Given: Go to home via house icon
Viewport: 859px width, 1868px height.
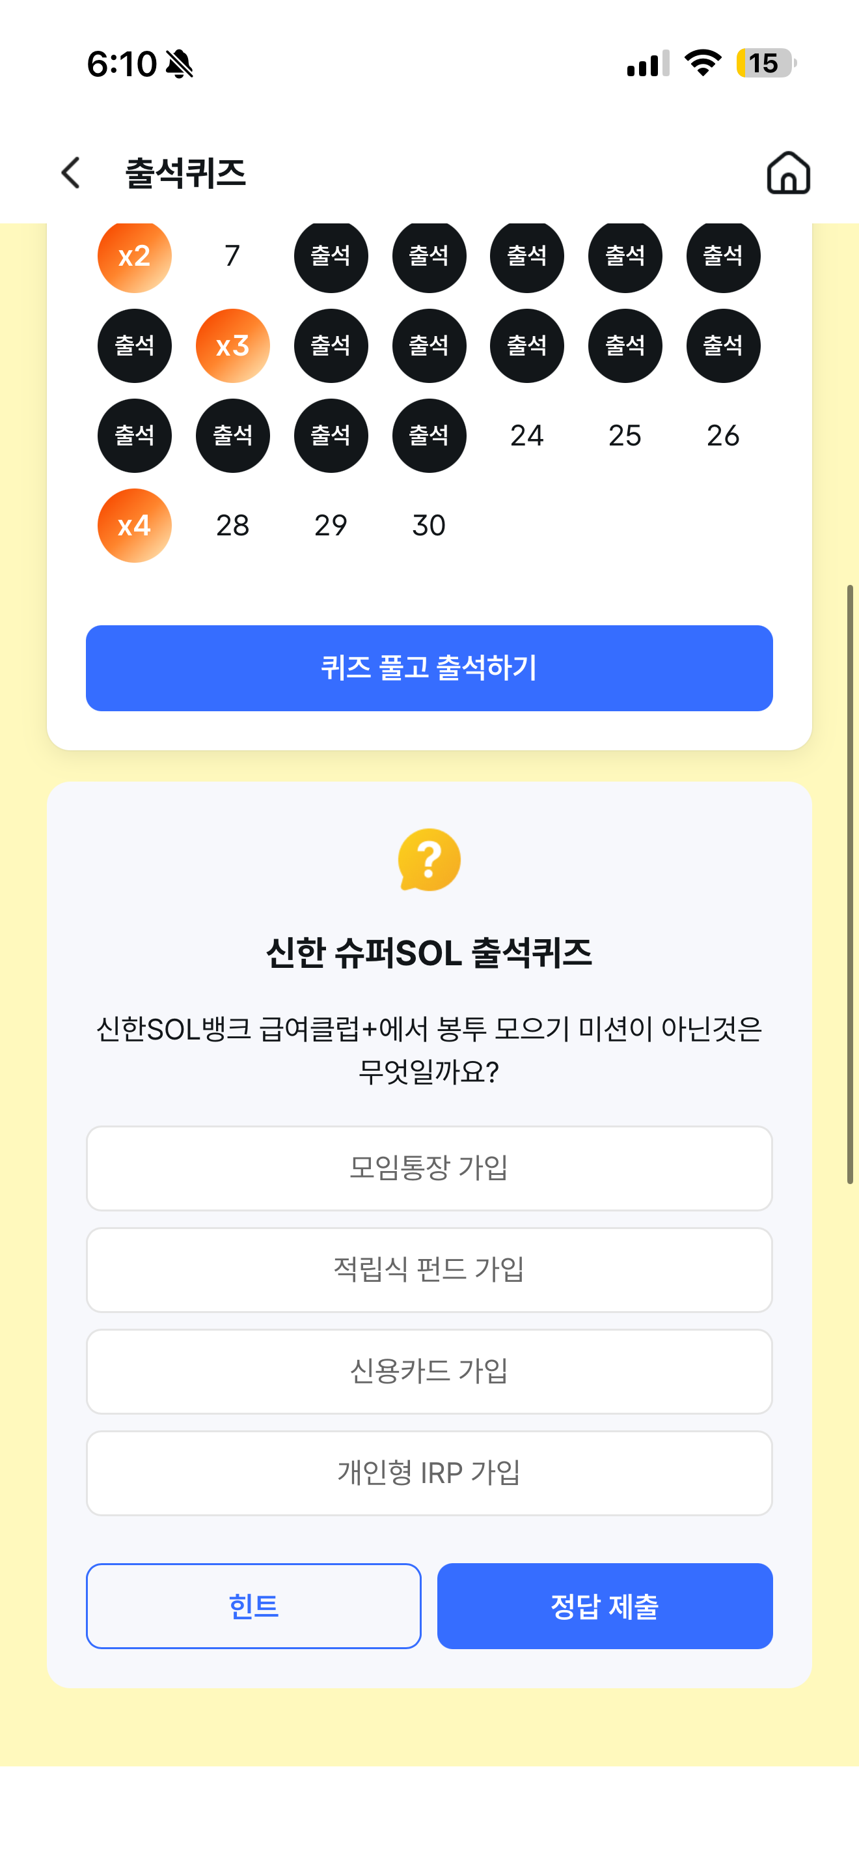Looking at the screenshot, I should point(788,173).
